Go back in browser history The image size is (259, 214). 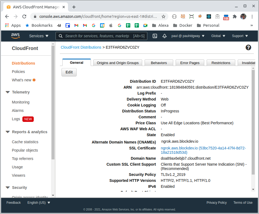point(7,16)
